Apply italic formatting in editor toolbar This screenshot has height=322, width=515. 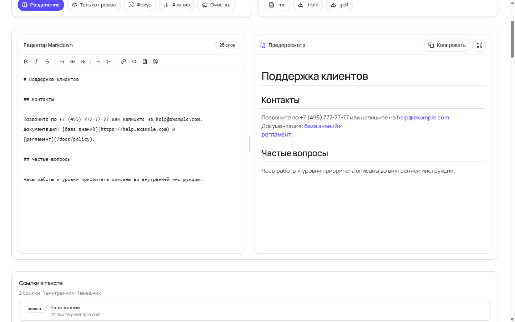pyautogui.click(x=36, y=62)
